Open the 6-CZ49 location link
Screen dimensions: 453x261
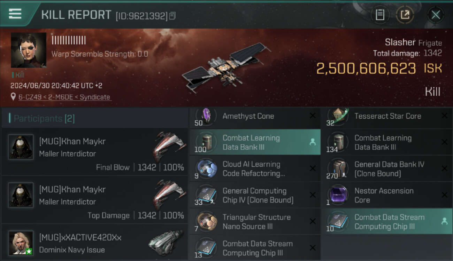pyautogui.click(x=64, y=97)
